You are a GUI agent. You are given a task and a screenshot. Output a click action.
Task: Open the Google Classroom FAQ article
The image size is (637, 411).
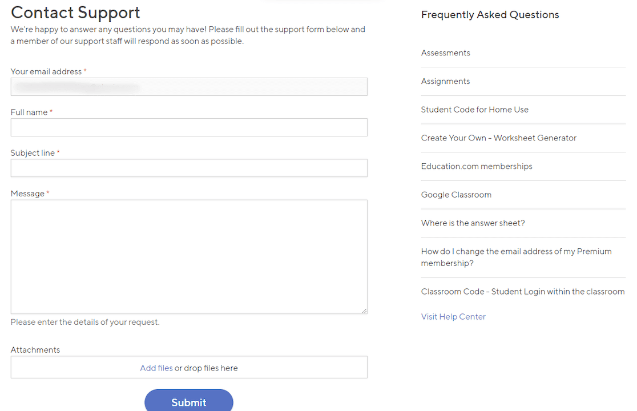(456, 194)
